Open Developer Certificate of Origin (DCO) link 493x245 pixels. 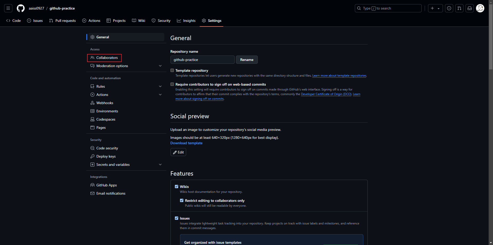(x=326, y=94)
